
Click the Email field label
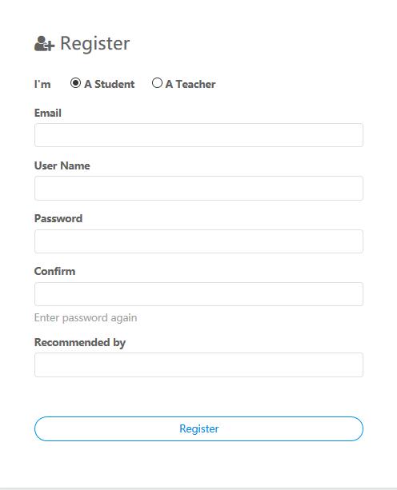(x=47, y=113)
